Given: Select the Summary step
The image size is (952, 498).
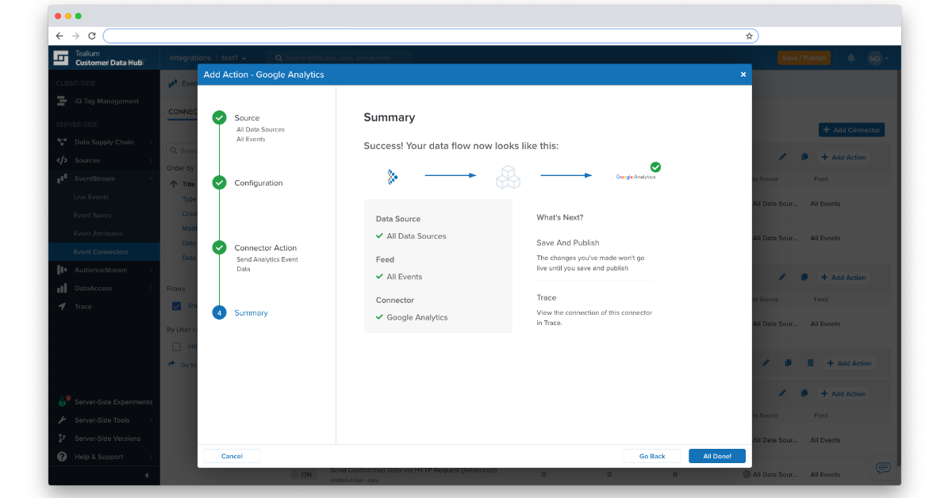Looking at the screenshot, I should pos(251,312).
